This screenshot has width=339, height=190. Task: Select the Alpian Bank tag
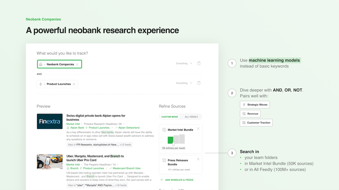77,128
